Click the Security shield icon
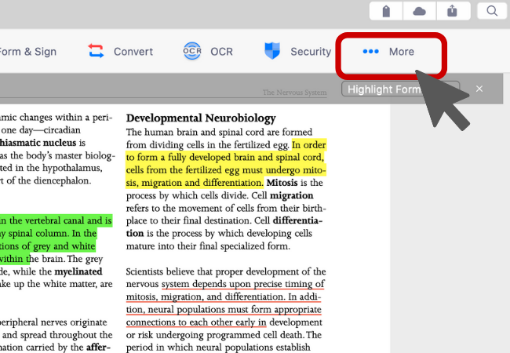This screenshot has width=510, height=353. [272, 51]
